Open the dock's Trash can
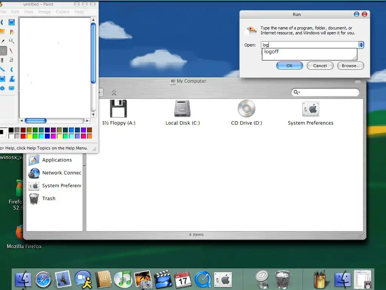 tap(283, 280)
